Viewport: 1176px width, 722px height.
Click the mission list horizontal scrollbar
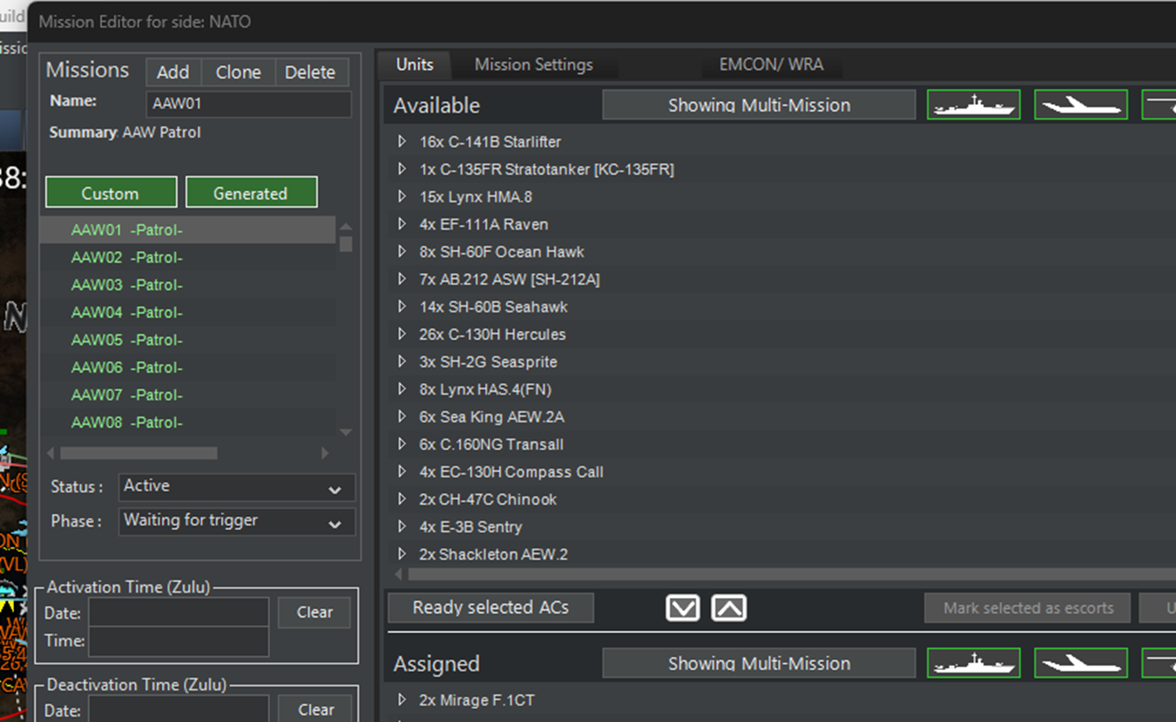pos(139,453)
